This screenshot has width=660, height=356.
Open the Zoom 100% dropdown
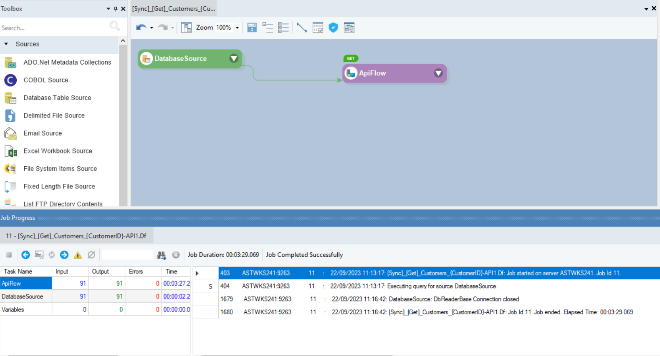point(237,28)
